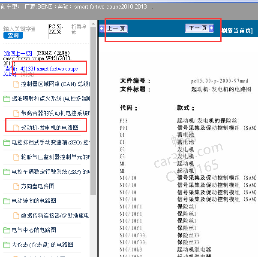Click the 返回上一级 link
The height and width of the screenshot is (257, 258).
point(18,53)
